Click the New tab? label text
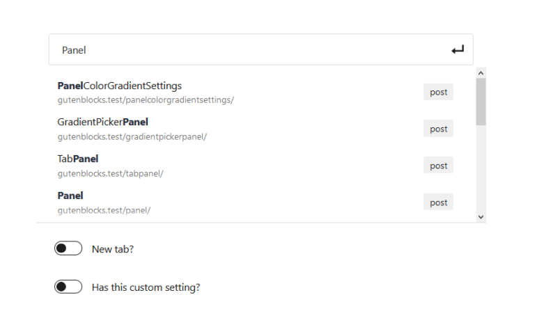535x327 pixels. point(113,249)
